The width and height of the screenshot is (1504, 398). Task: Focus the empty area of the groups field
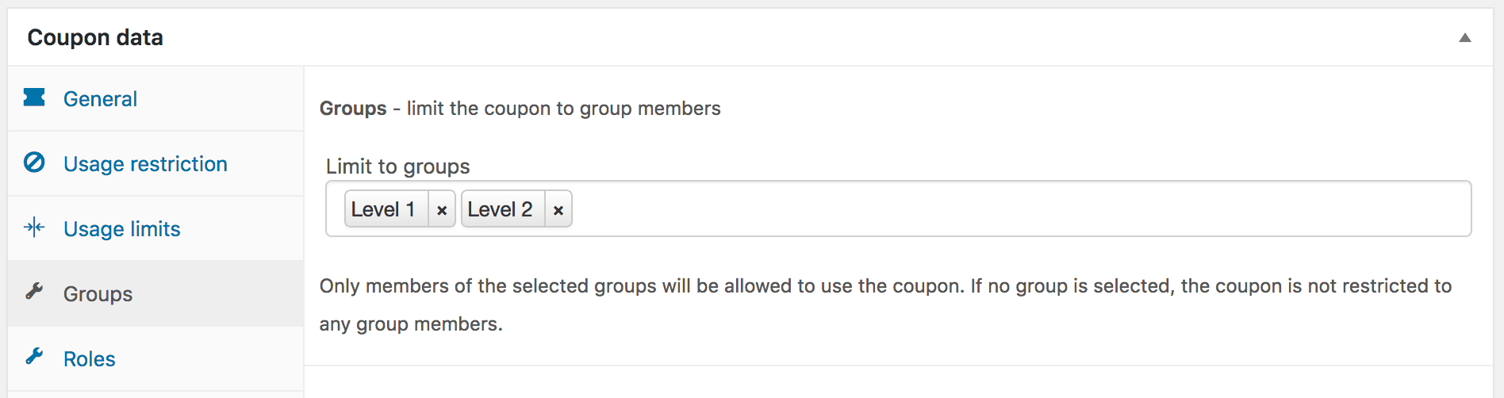pyautogui.click(x=1015, y=209)
